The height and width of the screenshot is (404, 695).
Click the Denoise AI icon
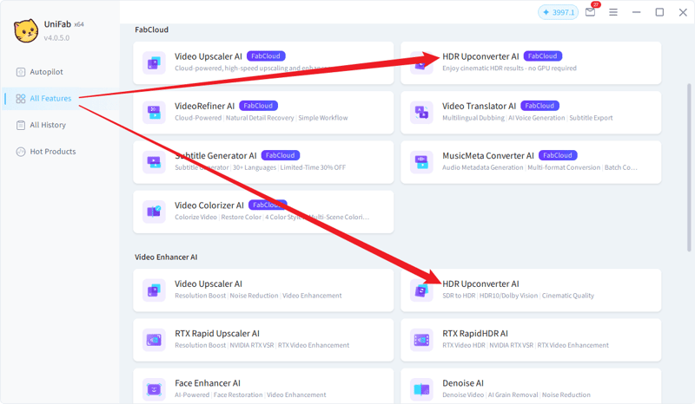pyautogui.click(x=421, y=389)
